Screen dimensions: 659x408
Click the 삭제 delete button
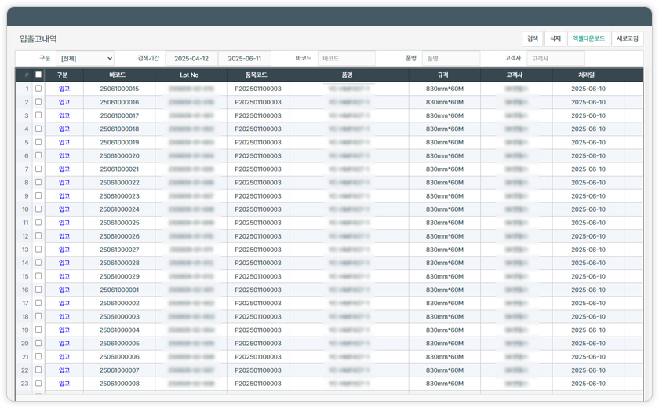coord(555,38)
